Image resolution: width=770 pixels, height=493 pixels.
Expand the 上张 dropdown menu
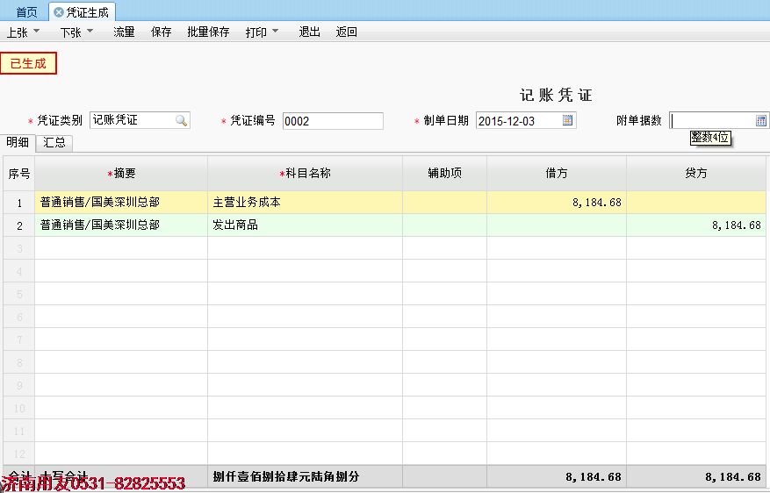(x=23, y=32)
